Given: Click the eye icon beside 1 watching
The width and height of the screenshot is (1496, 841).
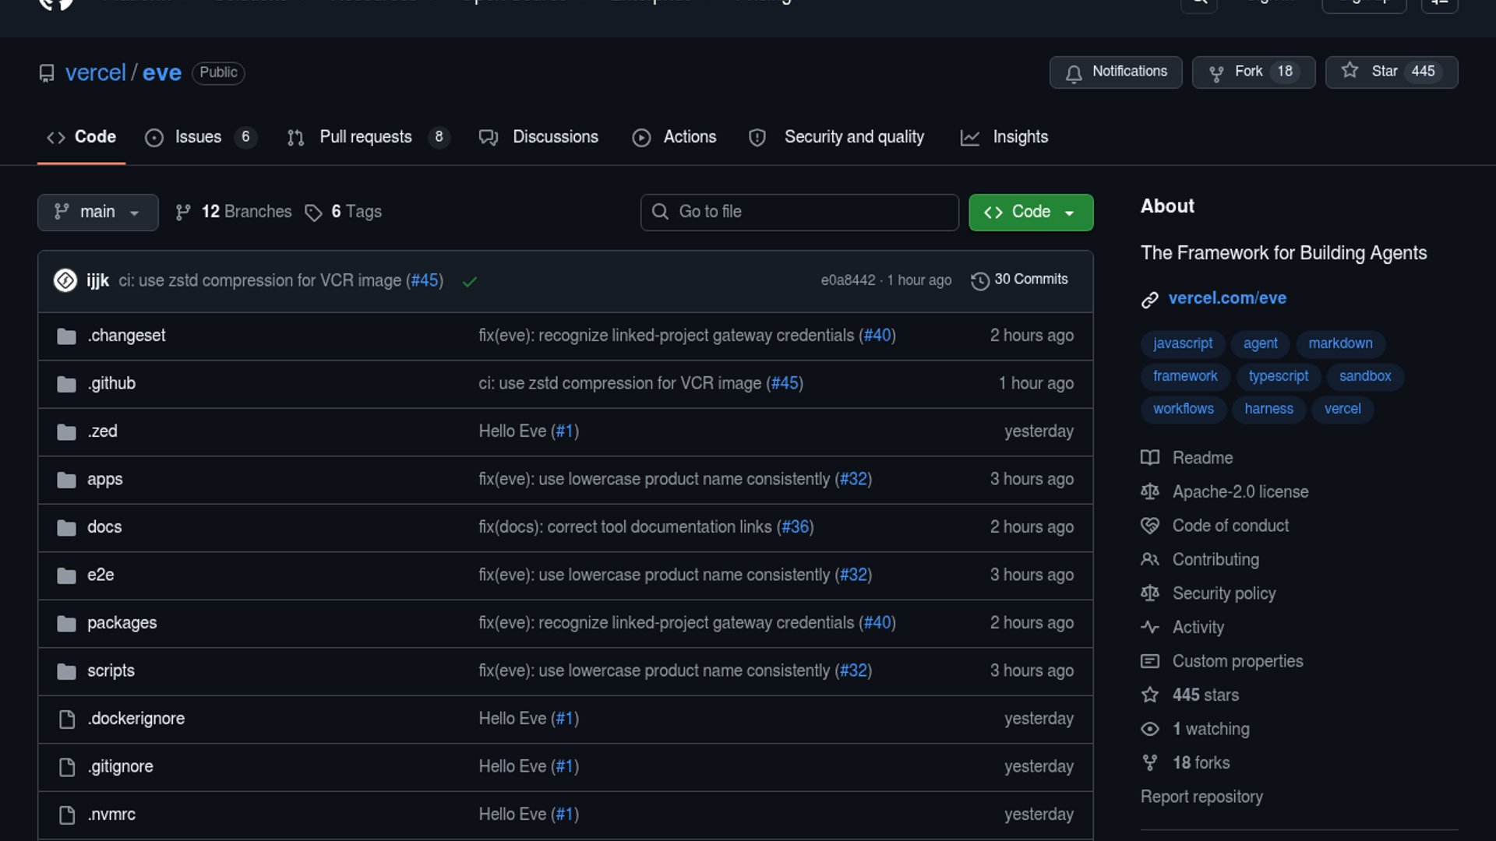Looking at the screenshot, I should pyautogui.click(x=1150, y=729).
